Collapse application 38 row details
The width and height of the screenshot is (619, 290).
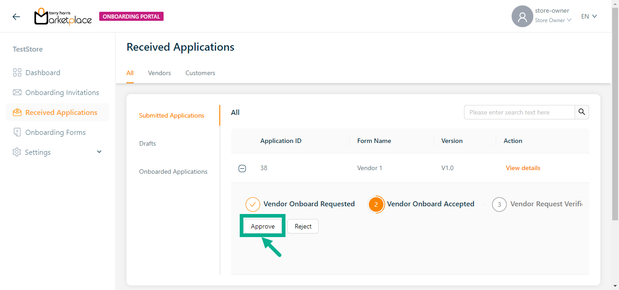[242, 168]
